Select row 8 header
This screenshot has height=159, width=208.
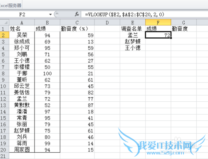click(5, 73)
